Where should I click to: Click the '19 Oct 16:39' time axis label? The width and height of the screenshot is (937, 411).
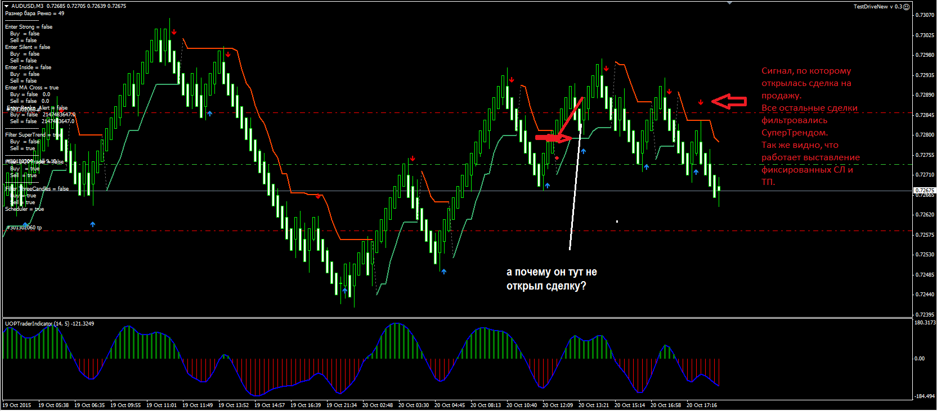306,405
